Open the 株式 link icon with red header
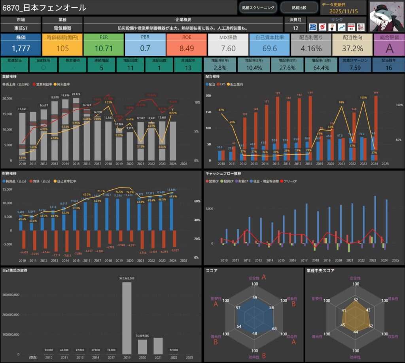405x363 pixels. [x=351, y=27]
